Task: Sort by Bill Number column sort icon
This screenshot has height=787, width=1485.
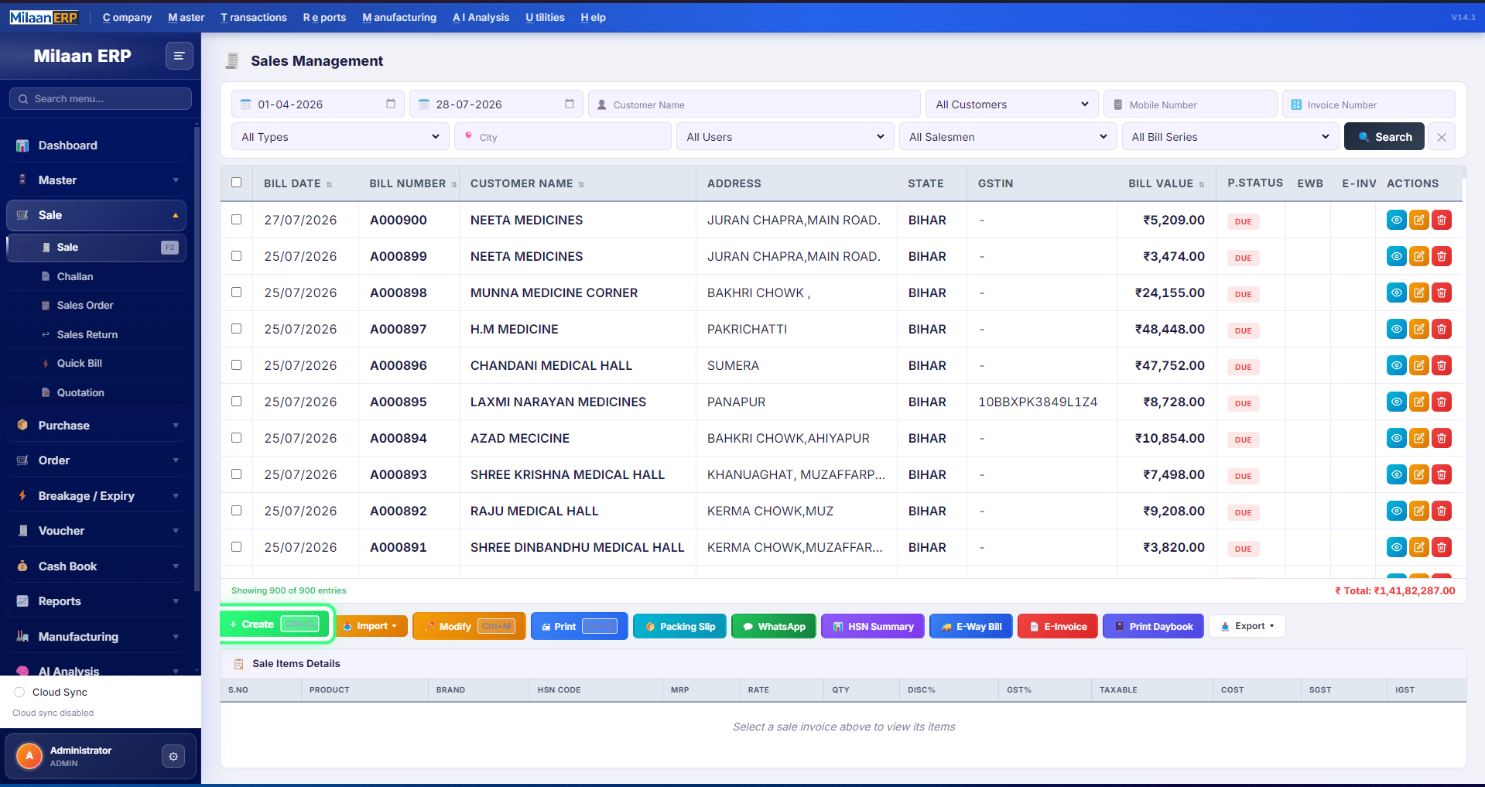Action: [454, 184]
